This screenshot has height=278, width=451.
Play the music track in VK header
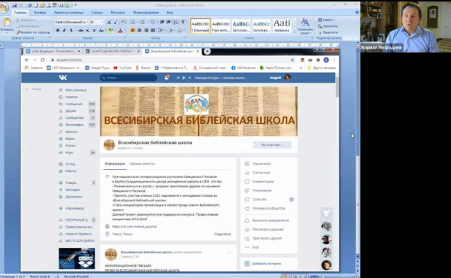point(184,78)
